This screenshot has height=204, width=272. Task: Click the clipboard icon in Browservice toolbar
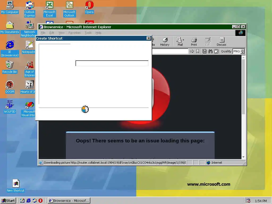(216, 51)
